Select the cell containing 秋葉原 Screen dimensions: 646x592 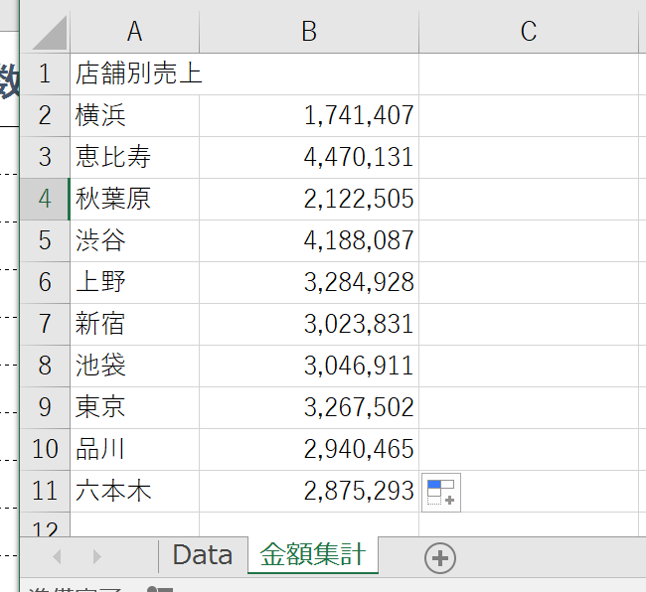click(x=135, y=200)
